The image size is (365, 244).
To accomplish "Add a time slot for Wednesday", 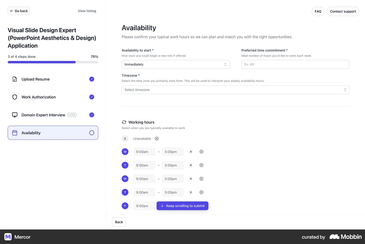I will point(201,179).
